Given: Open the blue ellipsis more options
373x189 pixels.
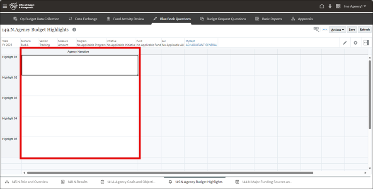Looking at the screenshot, I should click(x=325, y=30).
